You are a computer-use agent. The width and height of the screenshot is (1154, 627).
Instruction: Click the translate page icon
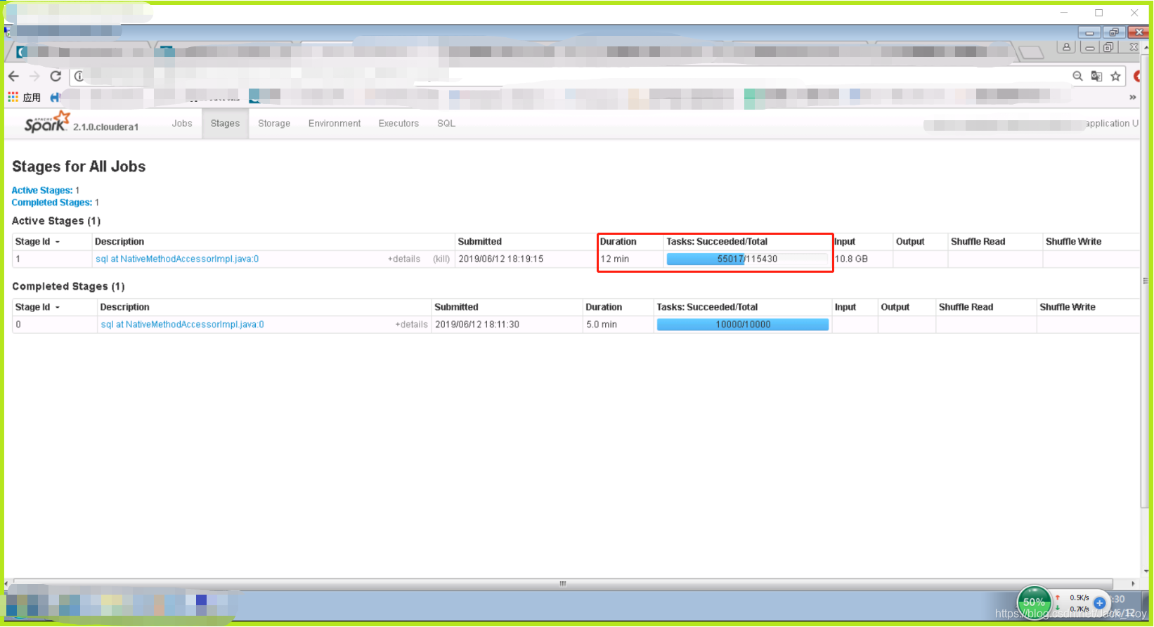(1096, 76)
